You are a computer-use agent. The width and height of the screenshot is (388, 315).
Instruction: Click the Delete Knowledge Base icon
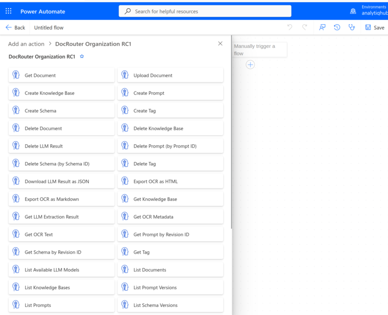(125, 128)
